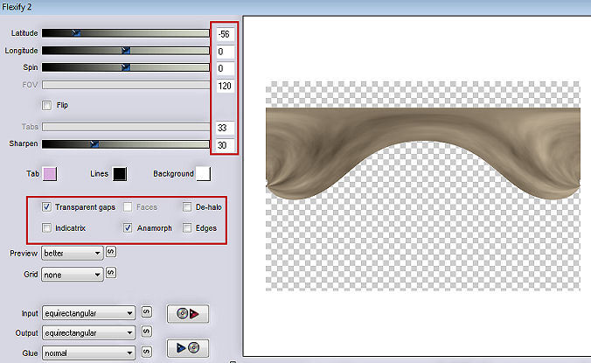This screenshot has width=591, height=363.
Task: Click the Sharpen slider track
Action: pos(126,144)
